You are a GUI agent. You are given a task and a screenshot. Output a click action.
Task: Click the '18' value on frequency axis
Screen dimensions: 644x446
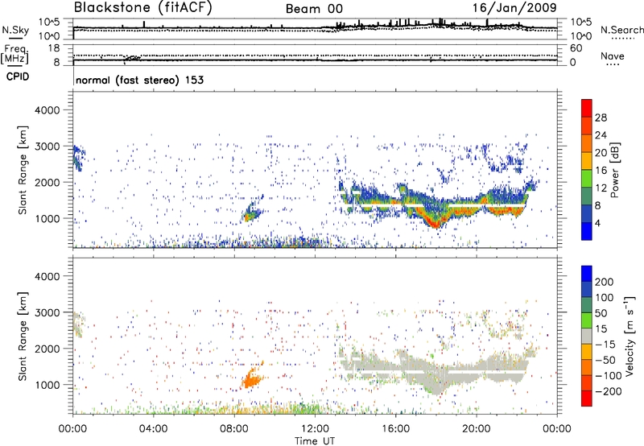point(54,48)
